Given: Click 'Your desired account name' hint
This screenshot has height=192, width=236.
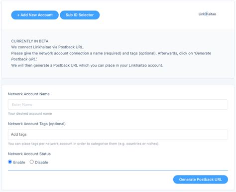Looking at the screenshot, I should pos(30,114).
